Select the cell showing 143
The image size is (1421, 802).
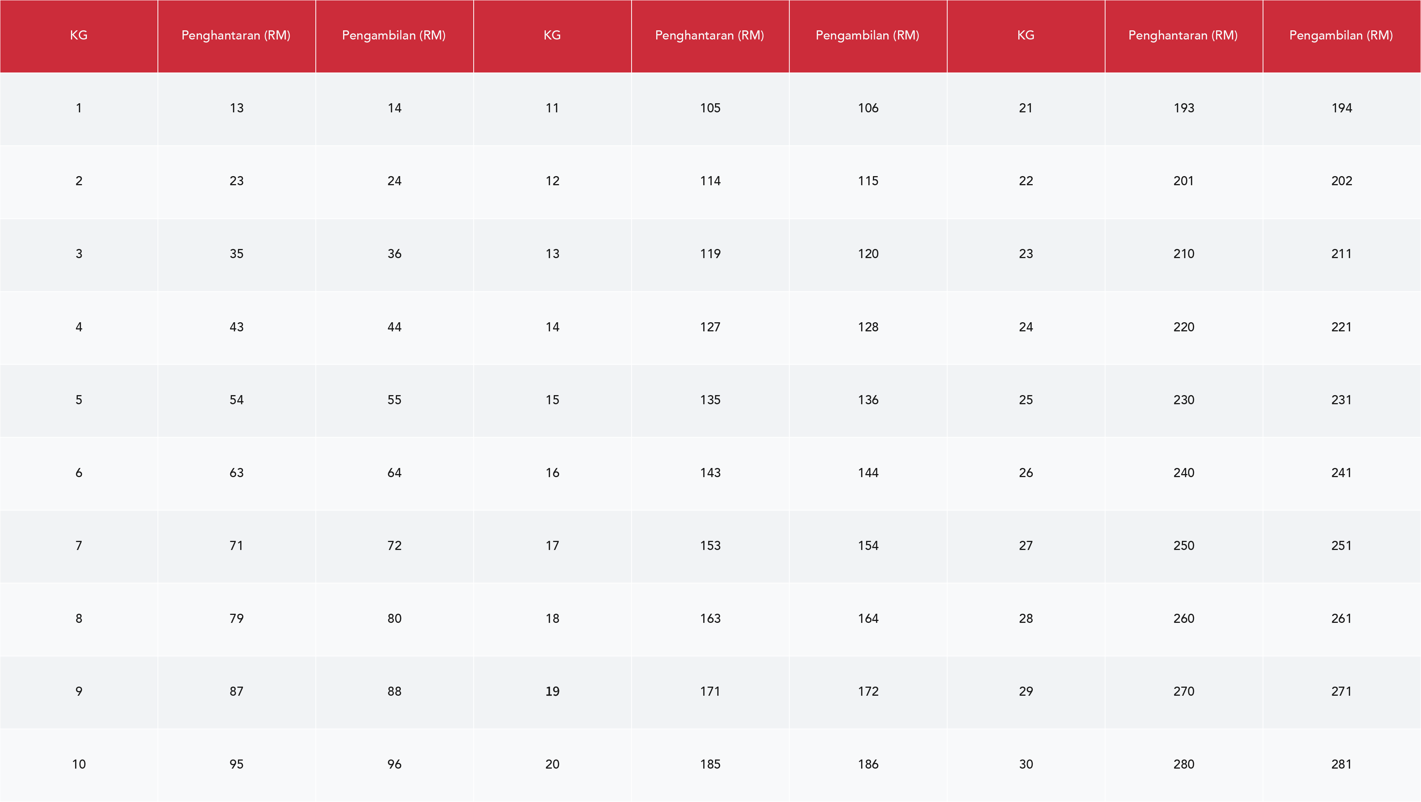point(710,473)
